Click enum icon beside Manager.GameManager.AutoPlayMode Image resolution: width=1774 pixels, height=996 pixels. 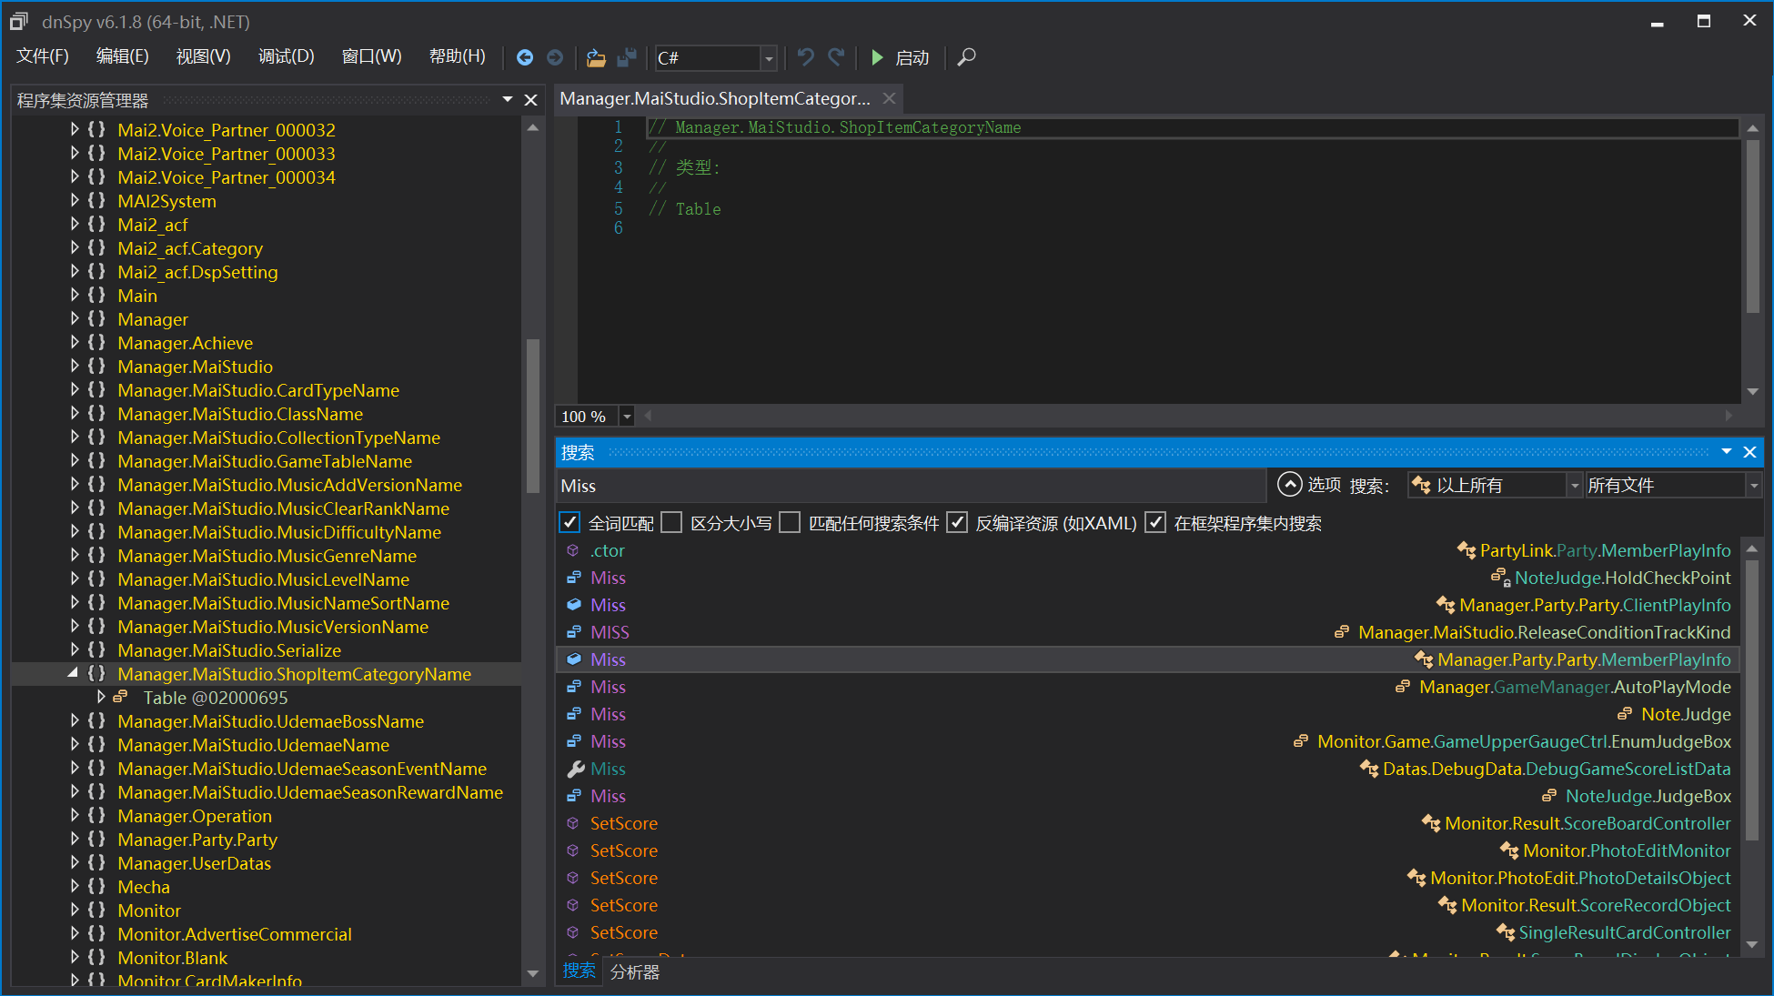click(1403, 687)
